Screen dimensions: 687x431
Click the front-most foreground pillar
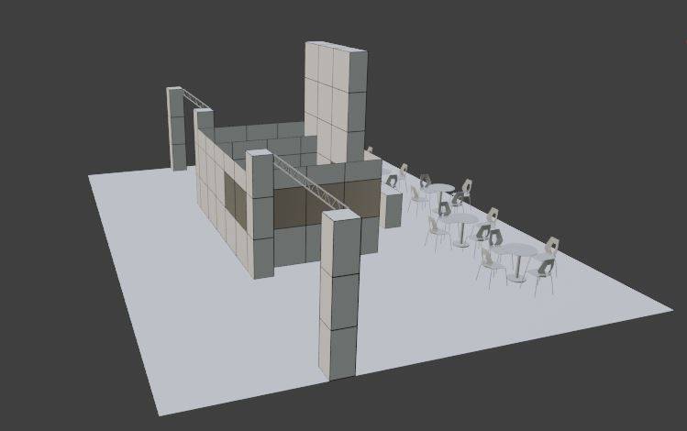[338, 293]
